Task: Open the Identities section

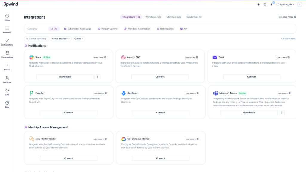Action: pyautogui.click(x=7, y=79)
